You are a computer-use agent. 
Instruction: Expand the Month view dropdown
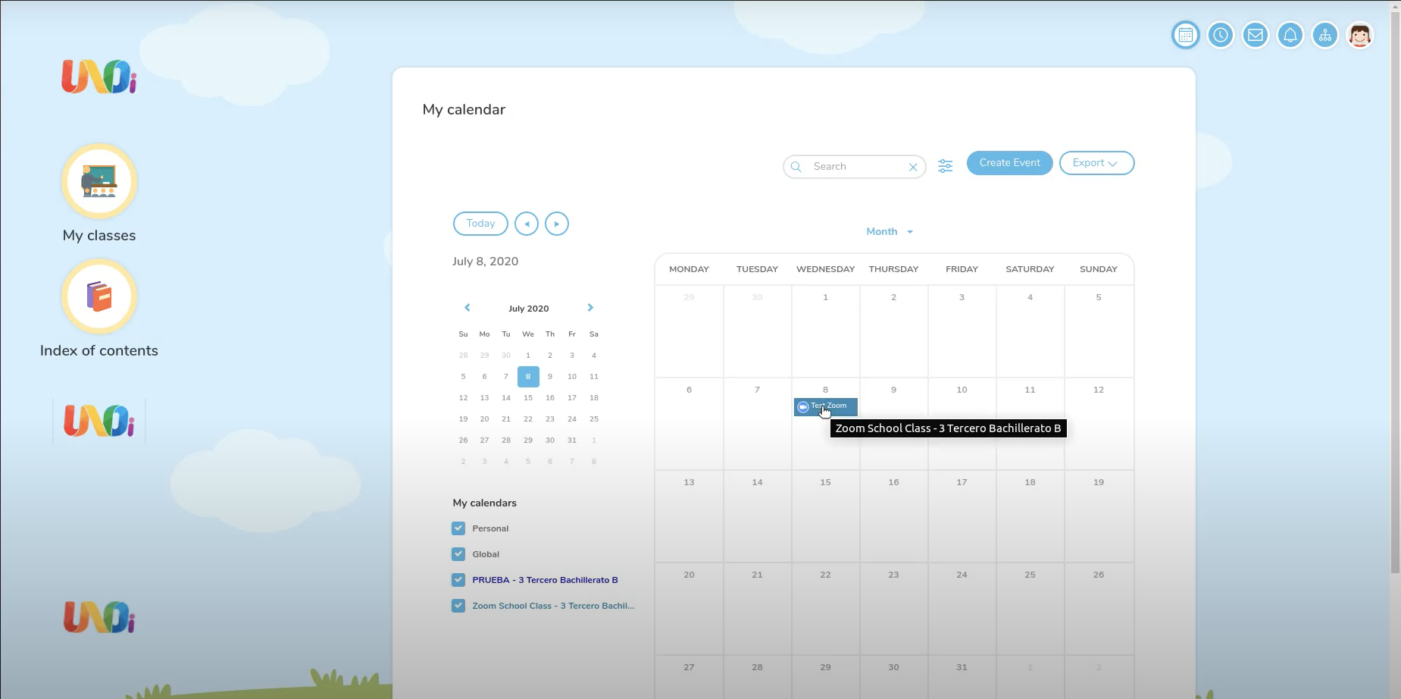[890, 232]
